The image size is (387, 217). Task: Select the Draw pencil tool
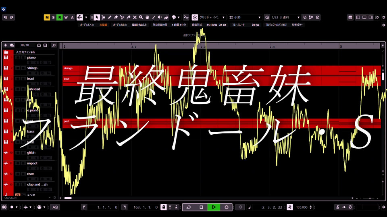(x=110, y=17)
